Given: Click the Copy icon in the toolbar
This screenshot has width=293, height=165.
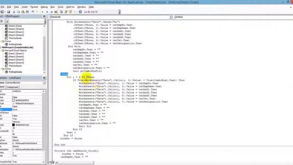Looking at the screenshot, I should (18, 12).
